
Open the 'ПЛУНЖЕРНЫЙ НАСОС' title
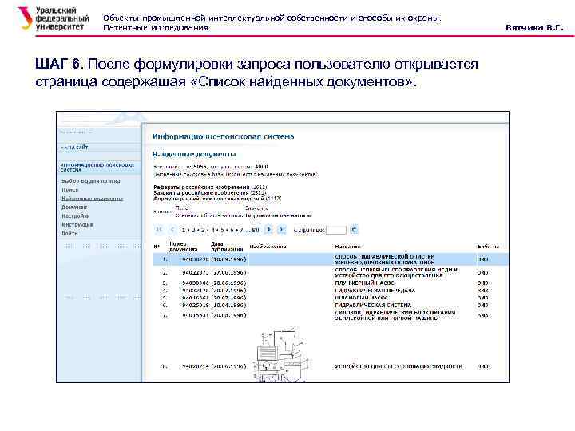tap(364, 283)
